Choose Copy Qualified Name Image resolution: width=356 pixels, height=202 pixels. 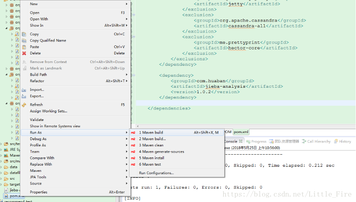pos(76,40)
